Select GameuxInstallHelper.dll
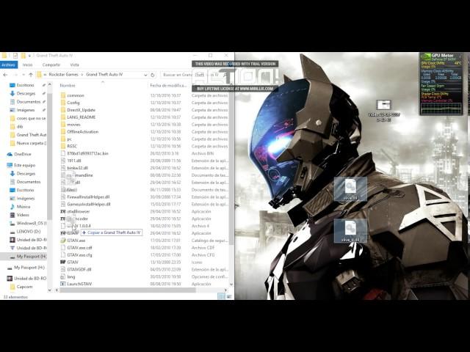Viewport: 470px width, 352px height. (89, 204)
